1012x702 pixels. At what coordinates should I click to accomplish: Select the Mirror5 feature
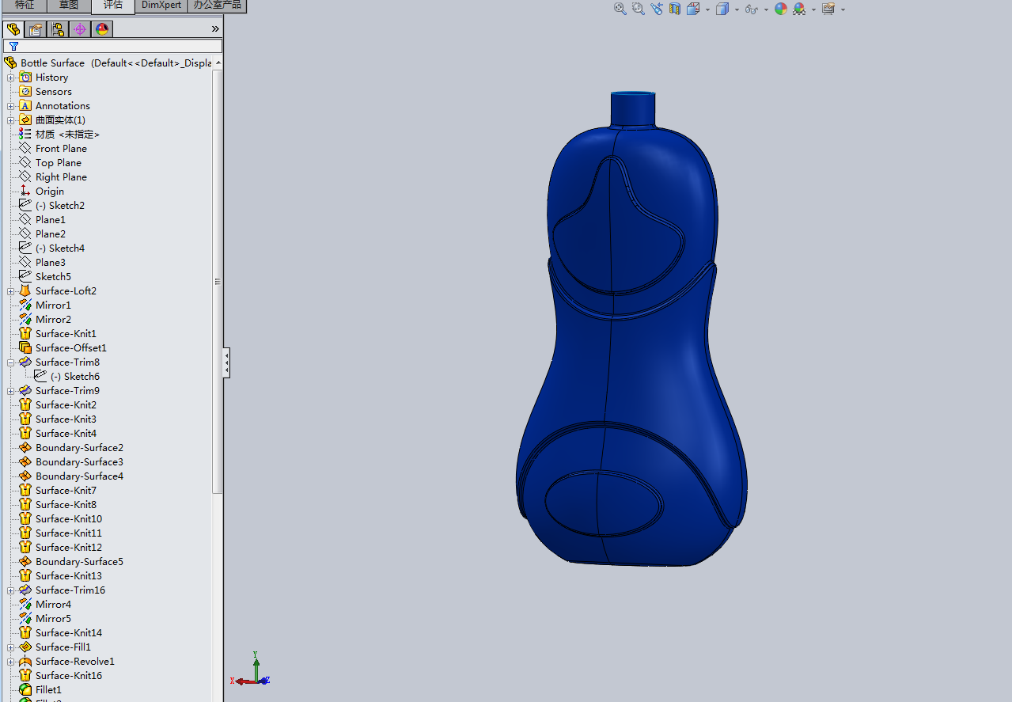pyautogui.click(x=53, y=619)
